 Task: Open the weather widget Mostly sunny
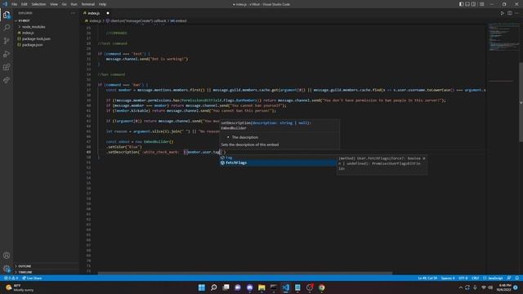(x=20, y=287)
